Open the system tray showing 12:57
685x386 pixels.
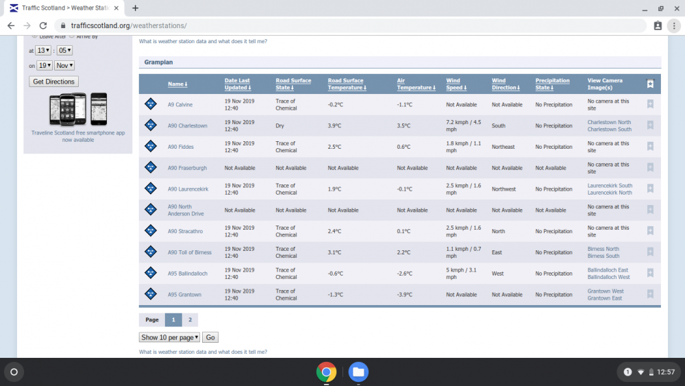pos(648,372)
